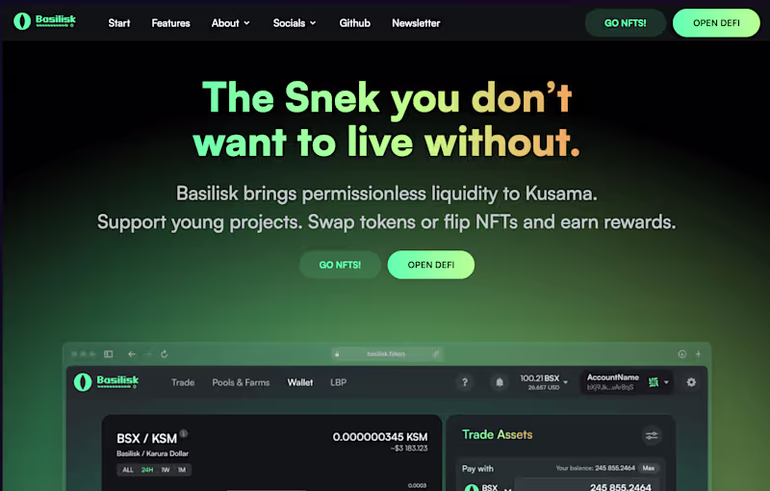Image resolution: width=770 pixels, height=491 pixels.
Task: Switch to the Pools & Farms tab
Action: tap(241, 382)
